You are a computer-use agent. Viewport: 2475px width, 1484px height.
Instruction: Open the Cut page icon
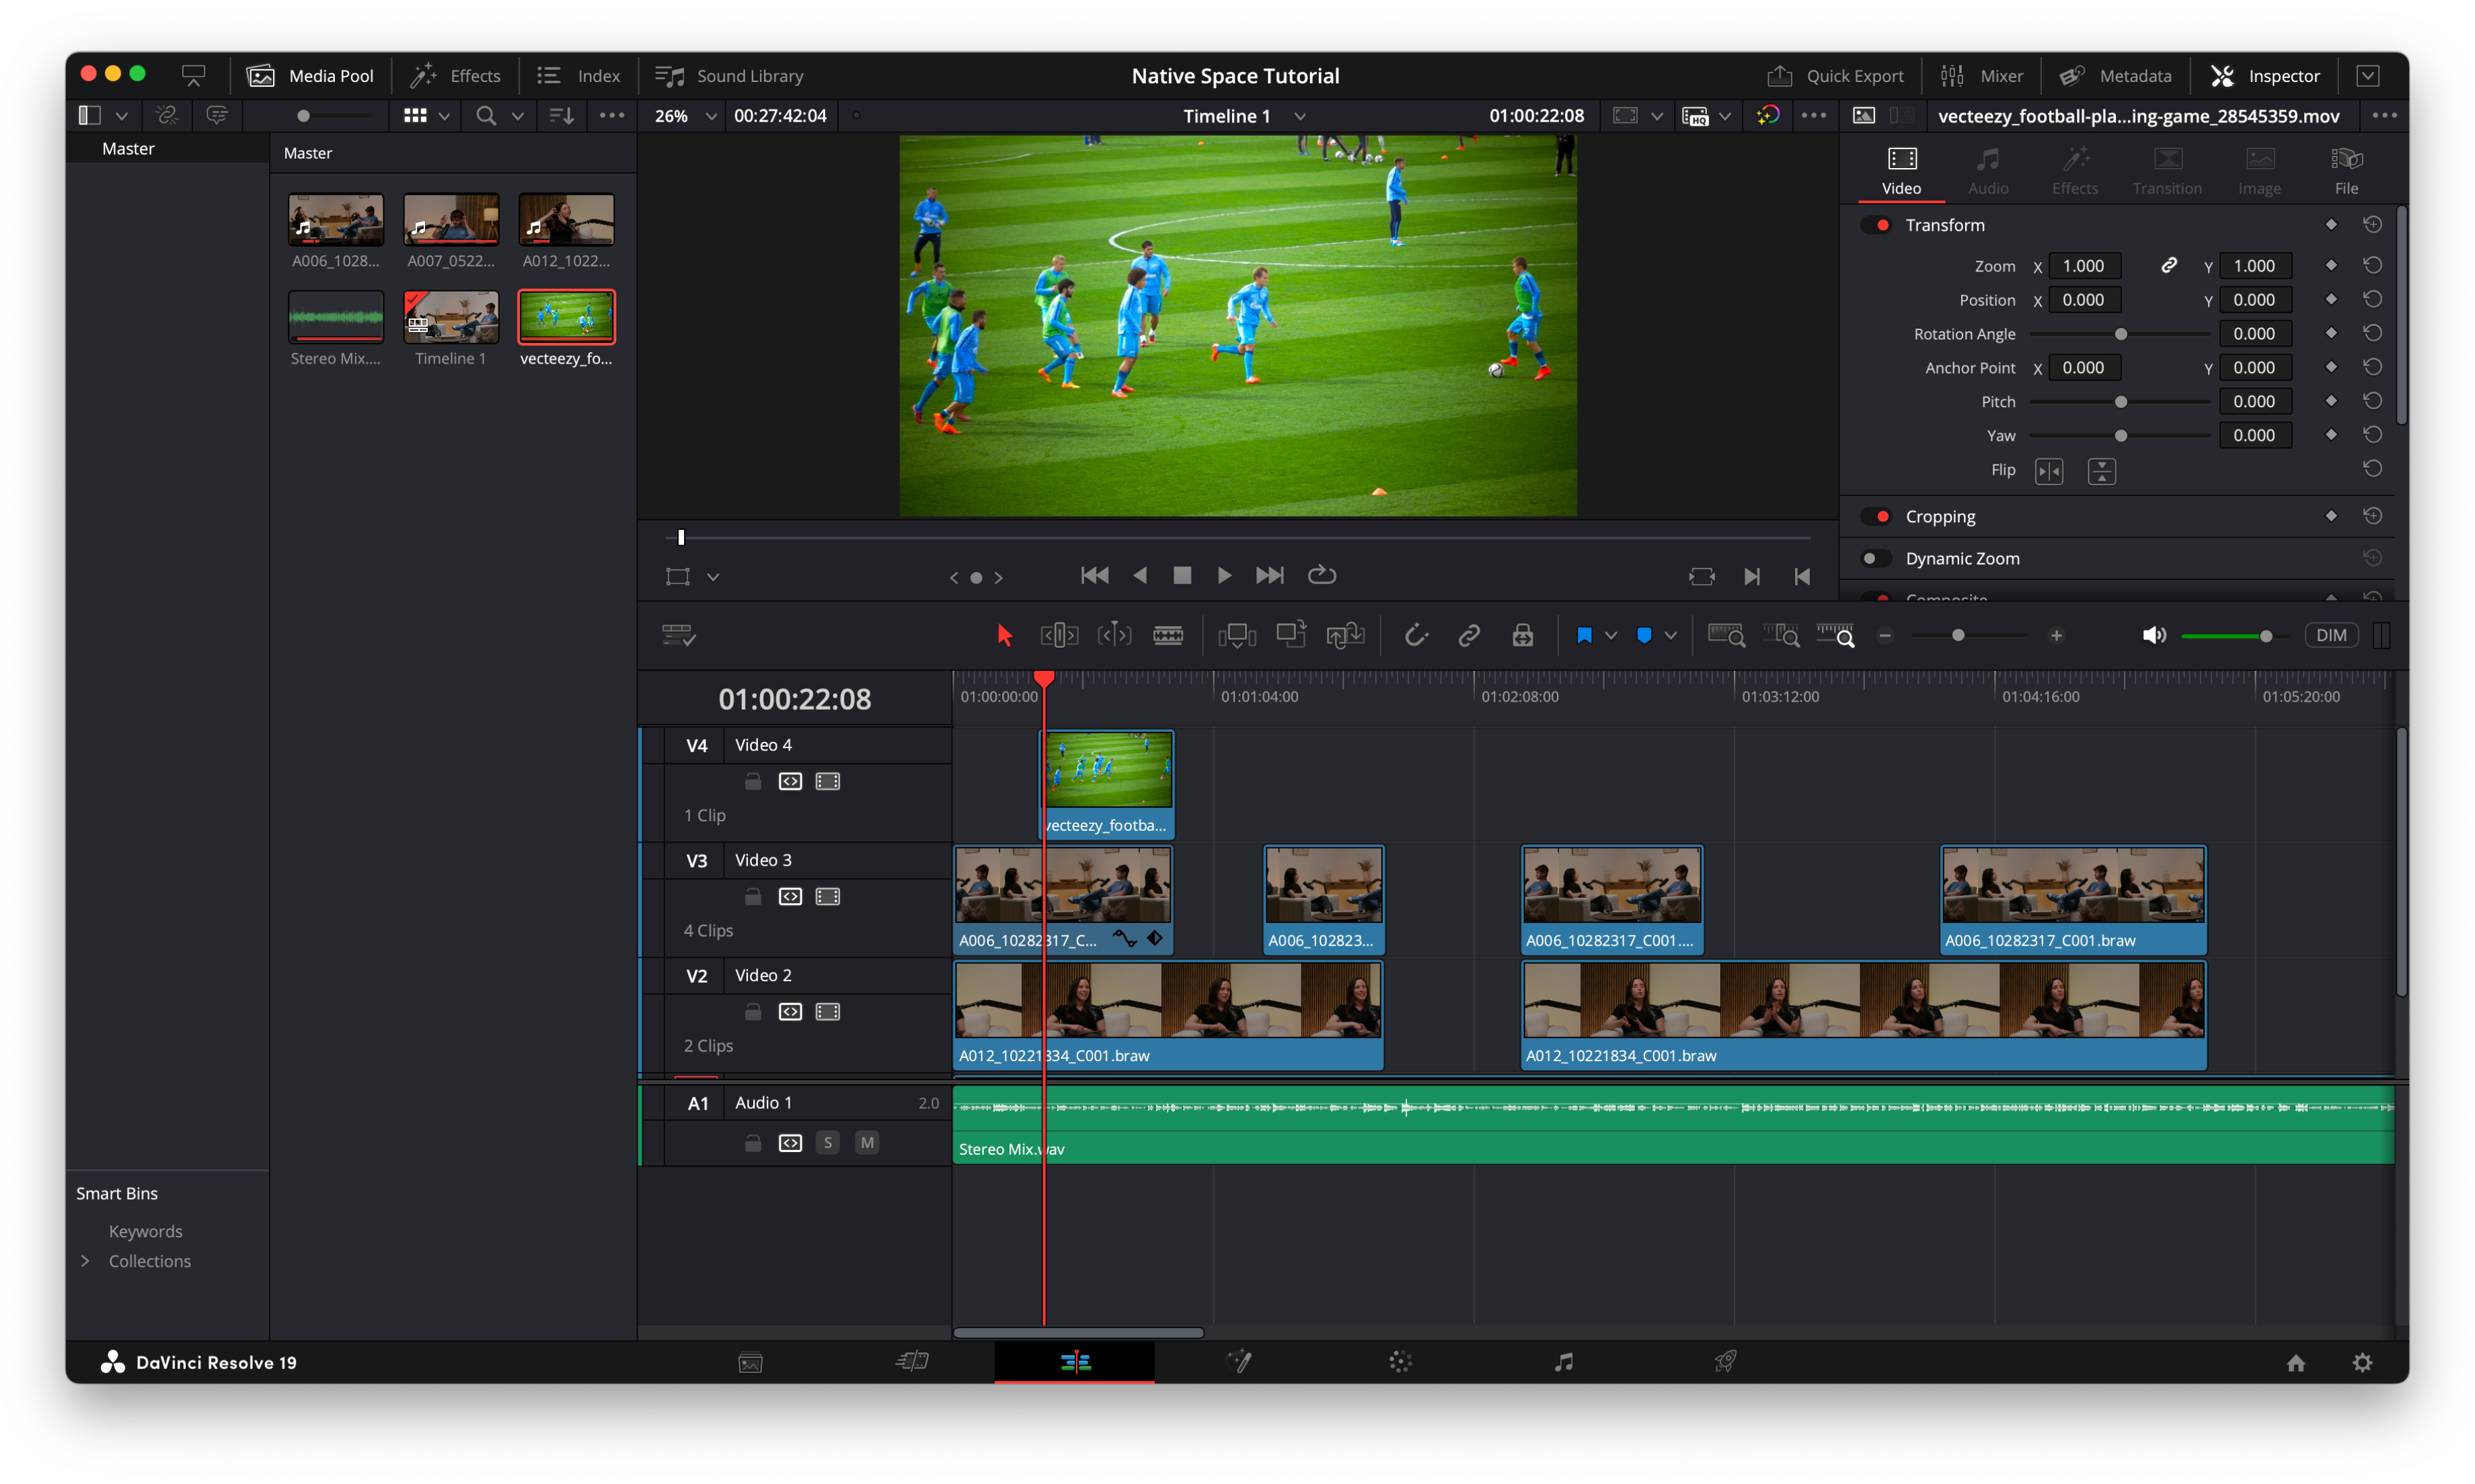click(913, 1361)
